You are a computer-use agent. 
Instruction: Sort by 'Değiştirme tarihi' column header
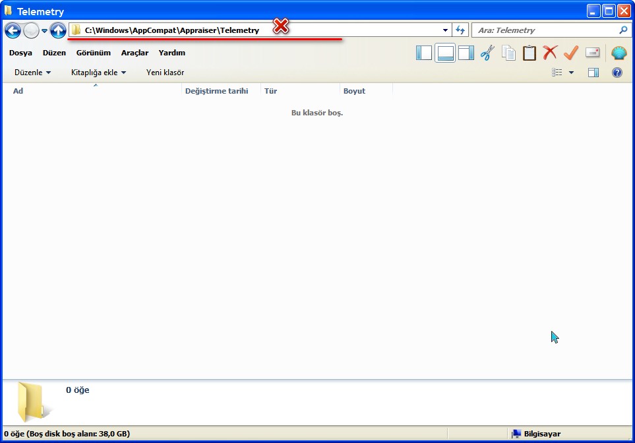click(221, 91)
